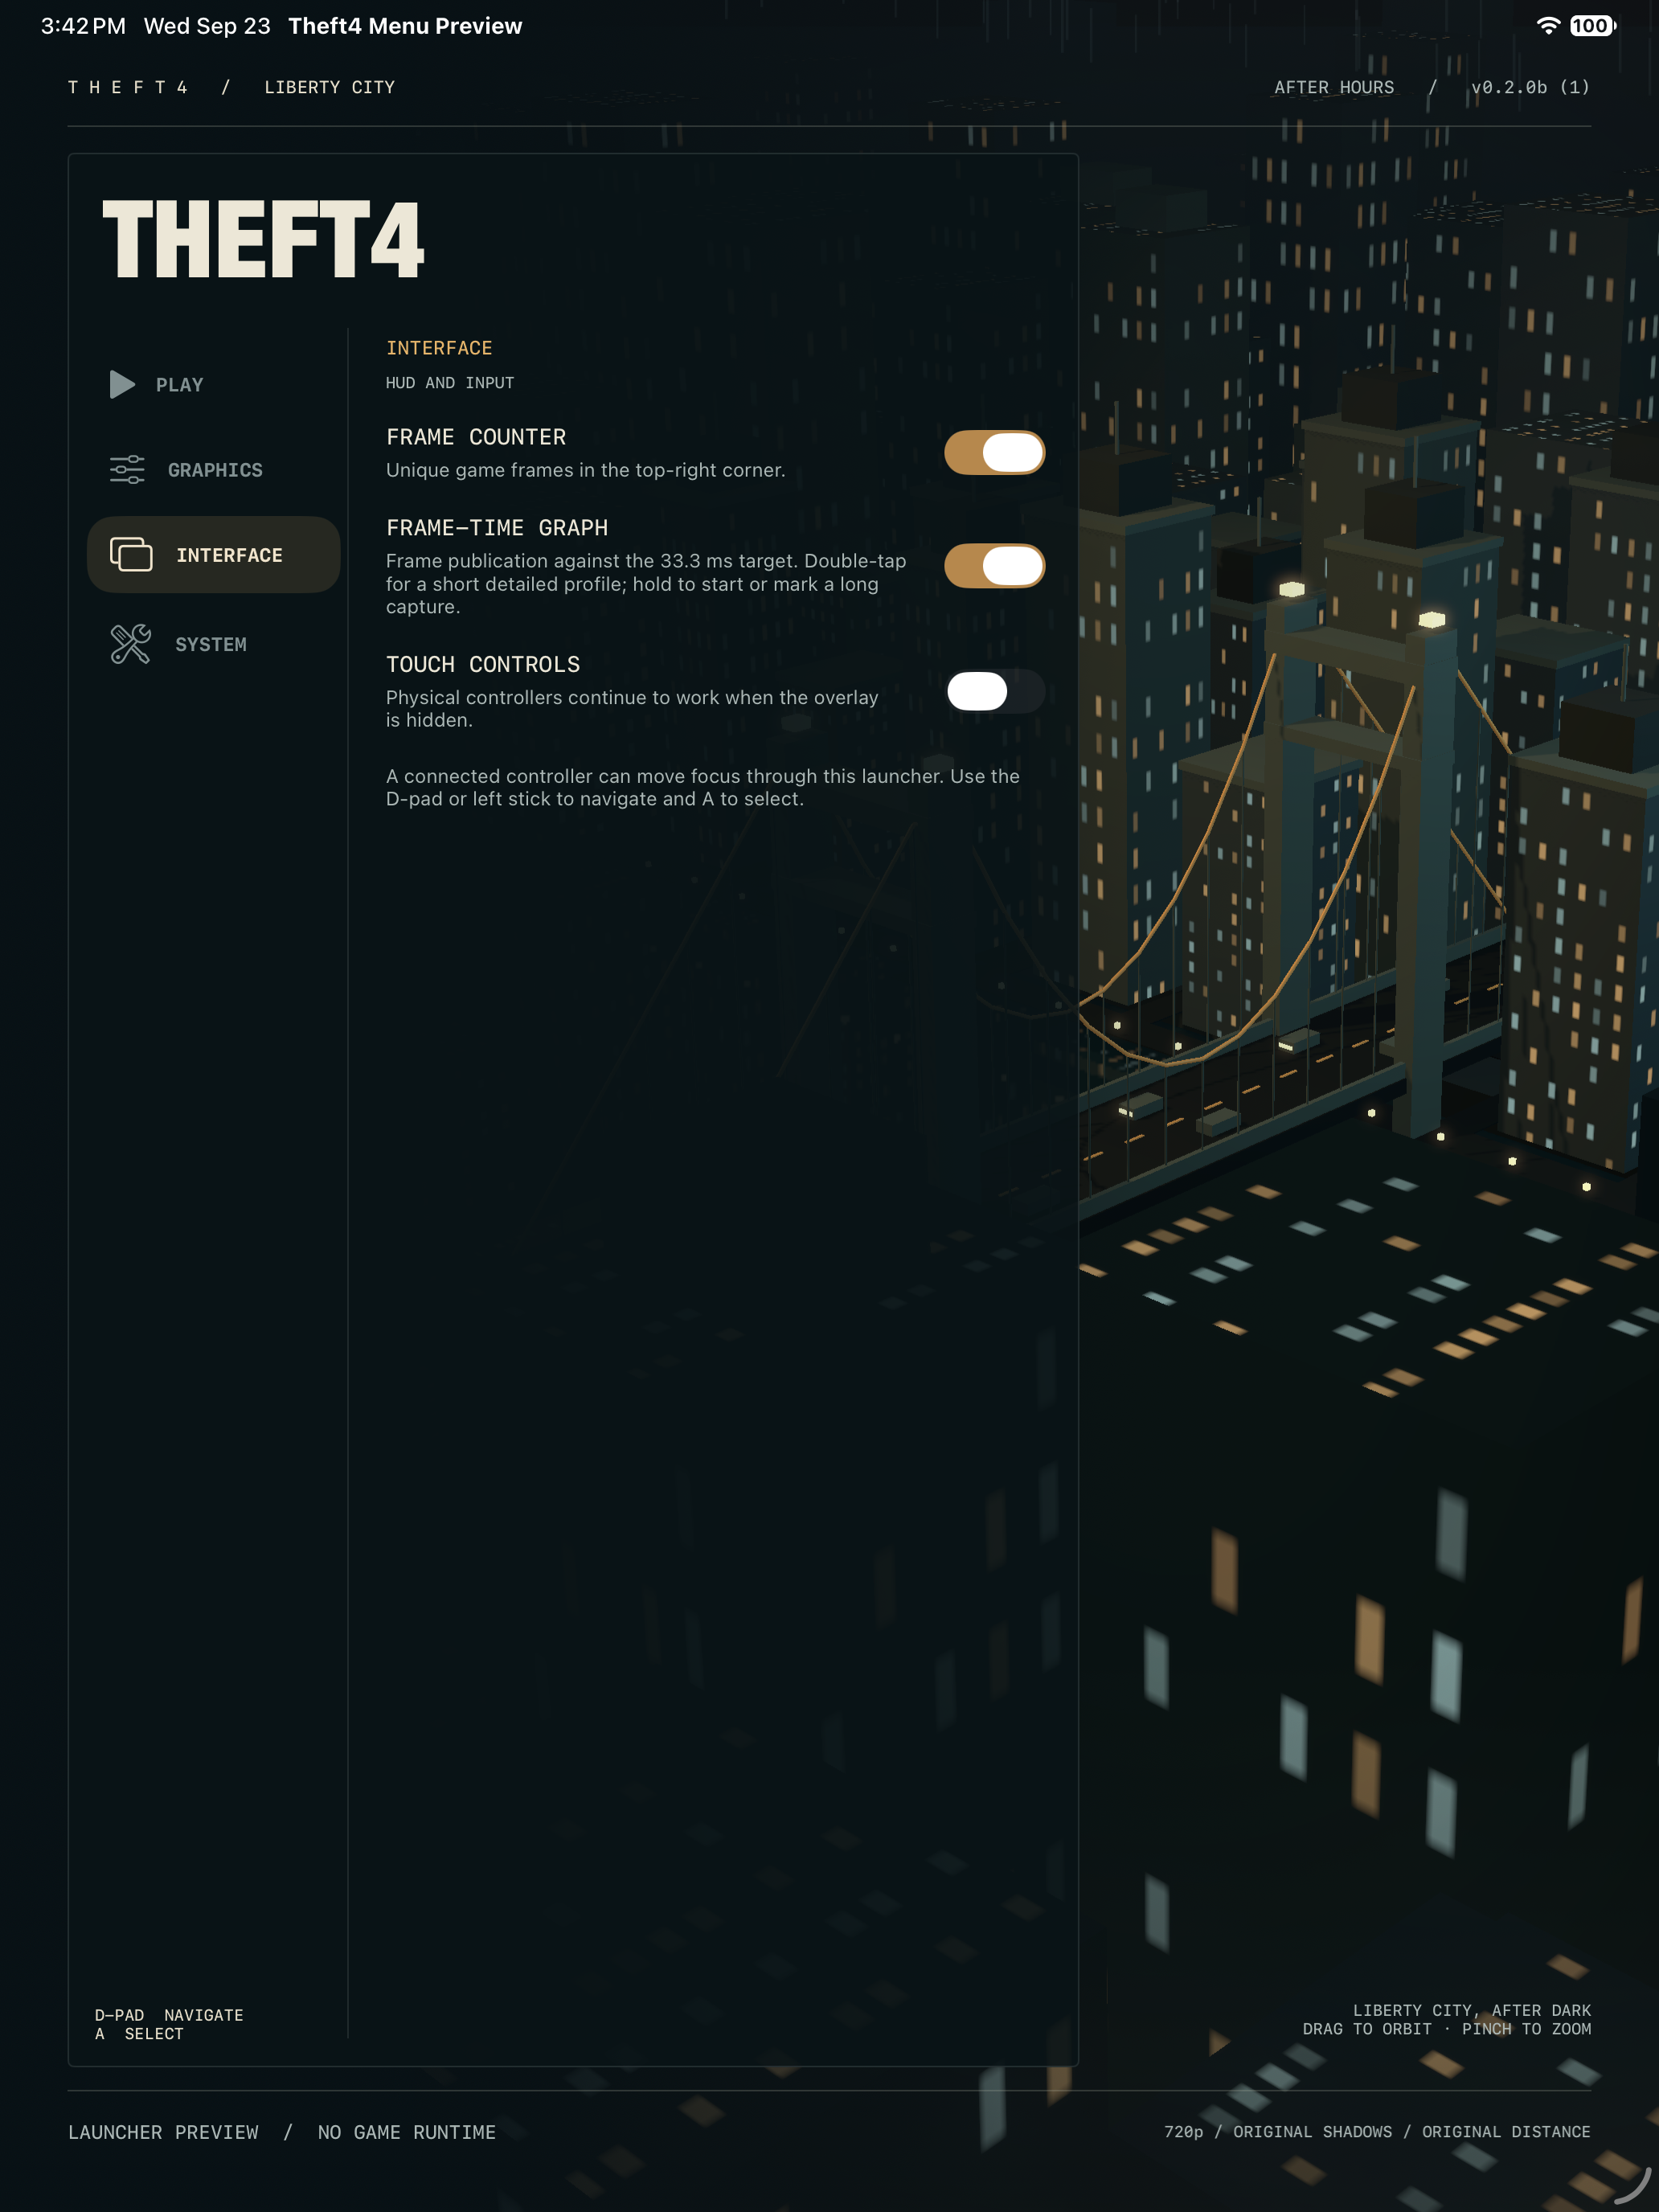Click 'DRAG TO ORBIT · PINCH TO ZOOM' caption
This screenshot has width=1659, height=2212.
tap(1447, 2029)
